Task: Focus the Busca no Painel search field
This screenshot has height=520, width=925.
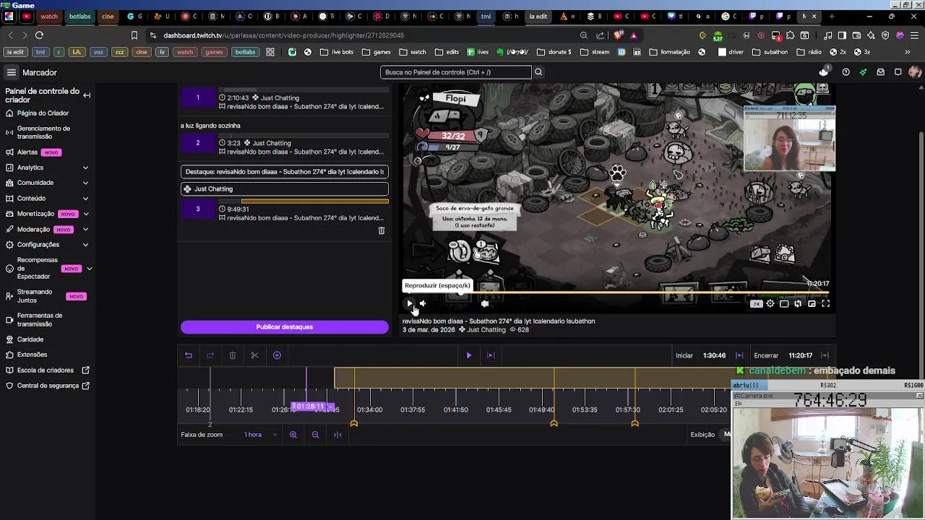Action: [x=455, y=72]
